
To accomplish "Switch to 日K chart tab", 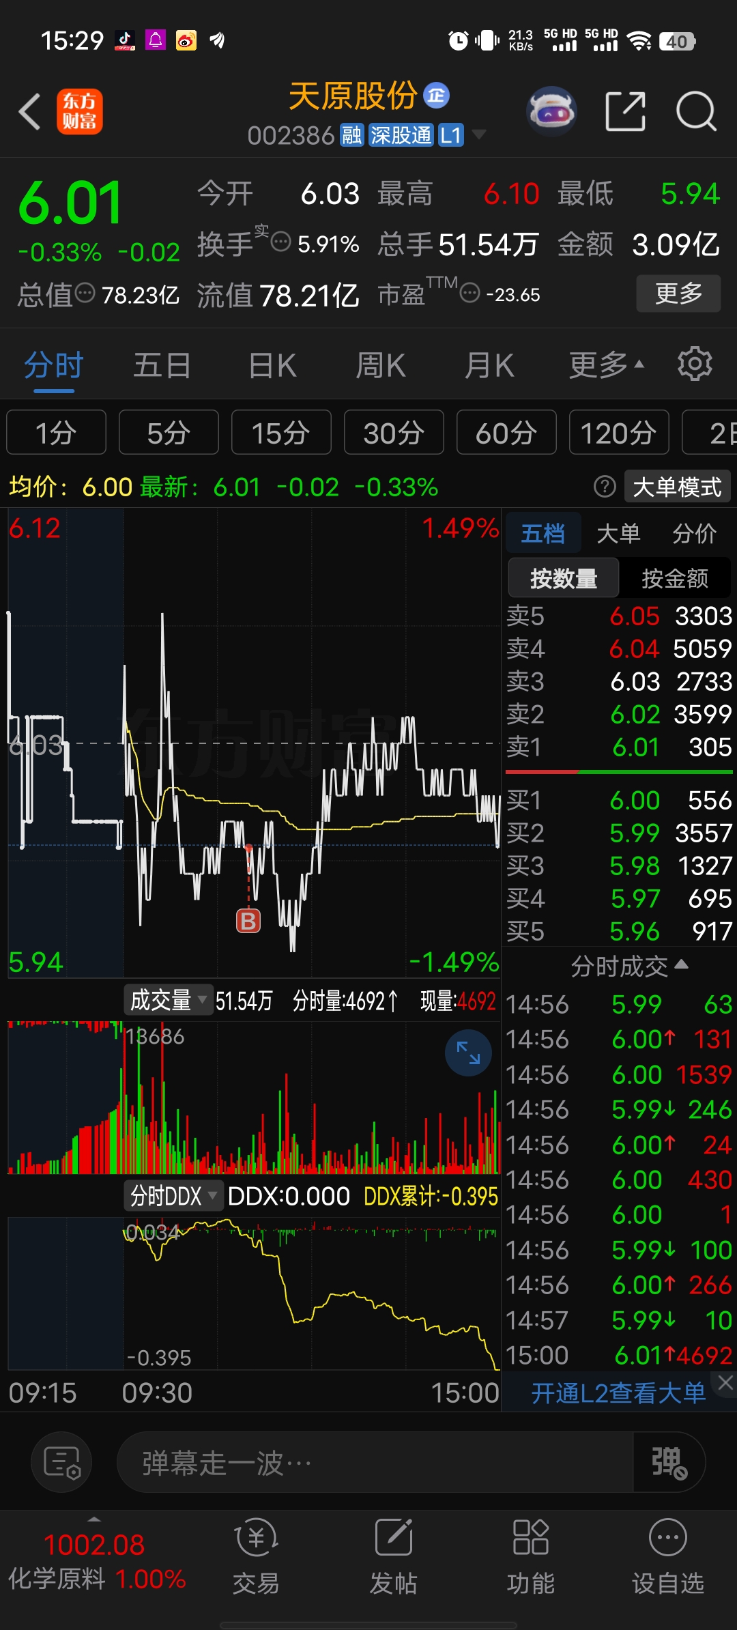I will coord(272,364).
